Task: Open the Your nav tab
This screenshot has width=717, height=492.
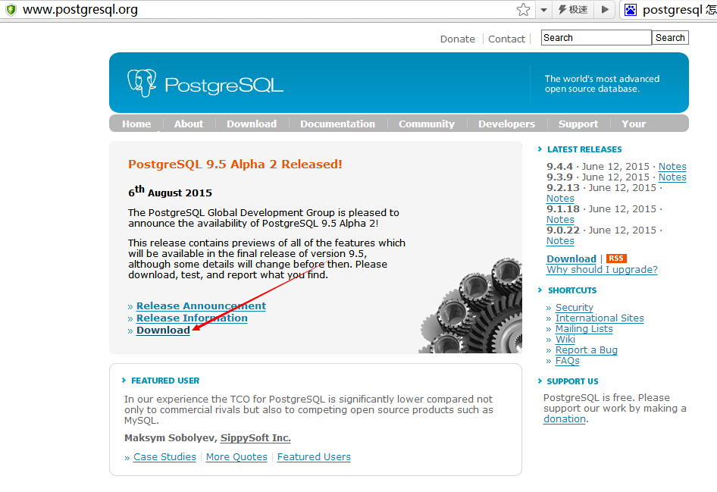Action: tap(634, 124)
